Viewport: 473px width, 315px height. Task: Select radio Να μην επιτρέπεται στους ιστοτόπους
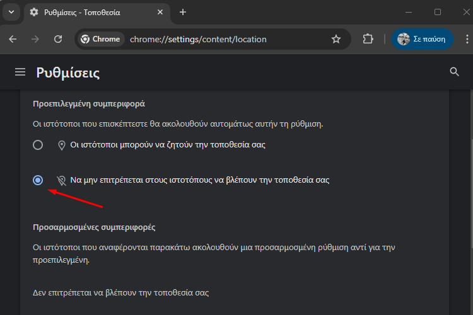click(x=38, y=180)
